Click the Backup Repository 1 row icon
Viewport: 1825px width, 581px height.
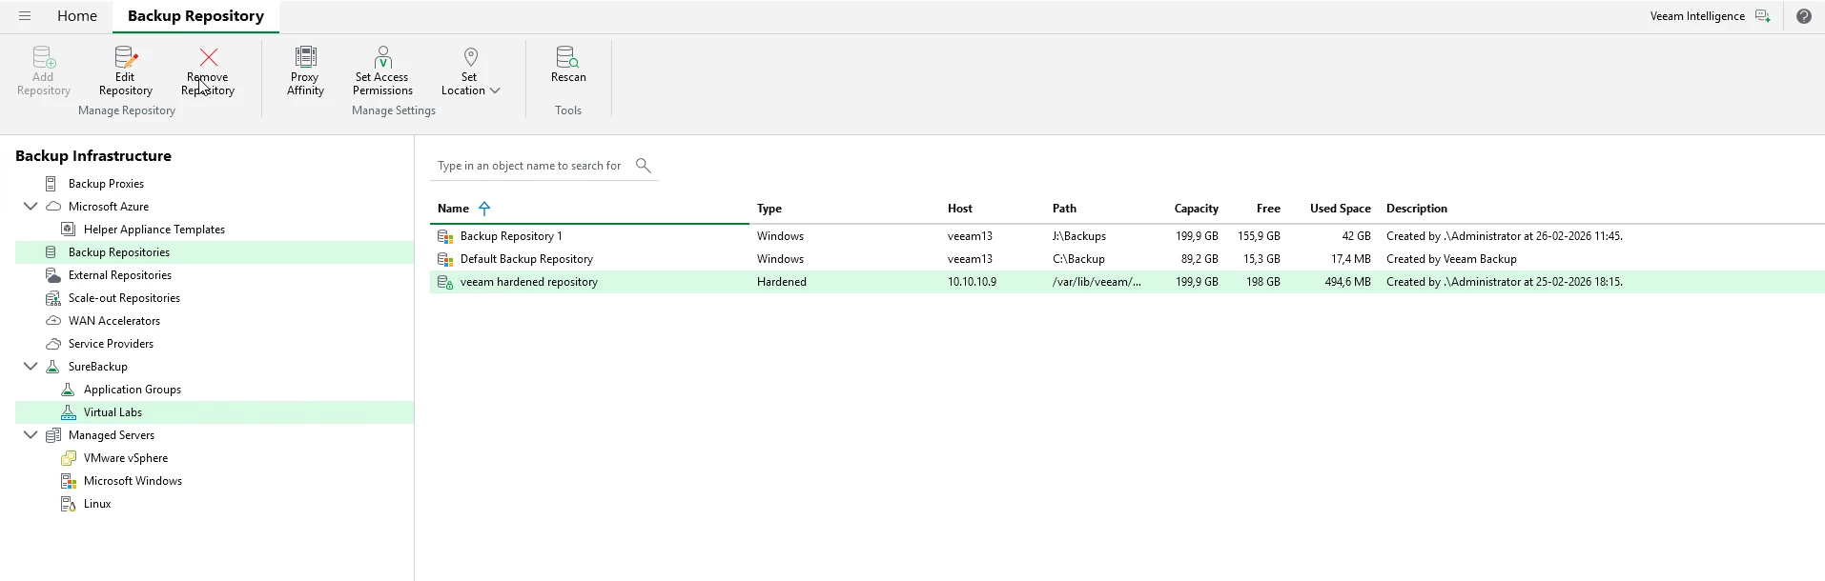445,236
